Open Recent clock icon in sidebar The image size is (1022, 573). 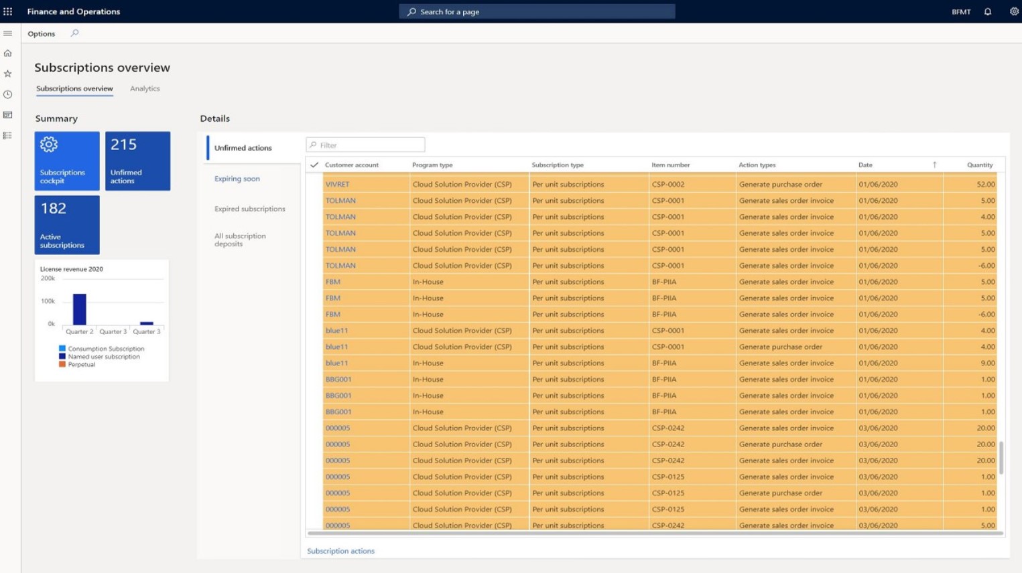8,94
